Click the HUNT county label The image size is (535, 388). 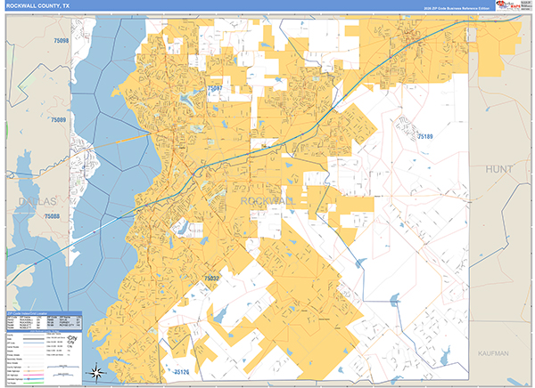(498, 169)
